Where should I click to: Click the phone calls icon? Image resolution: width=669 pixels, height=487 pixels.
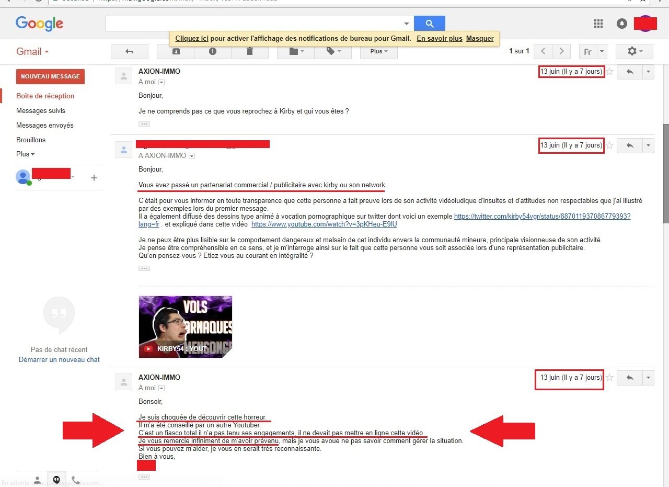(76, 480)
